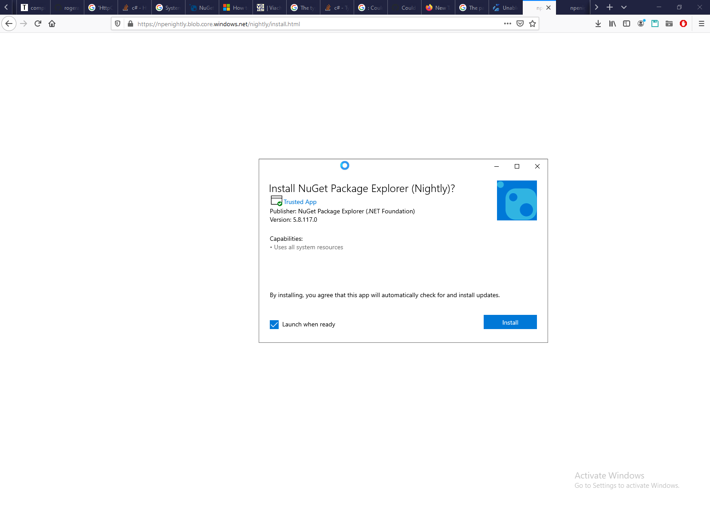Open the Firefox hamburger menu

pos(702,24)
